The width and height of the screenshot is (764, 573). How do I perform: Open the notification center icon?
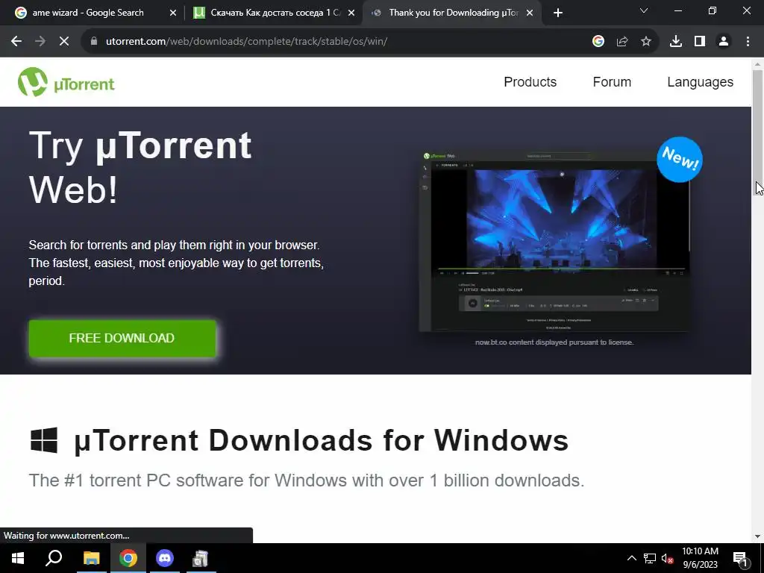(x=741, y=559)
